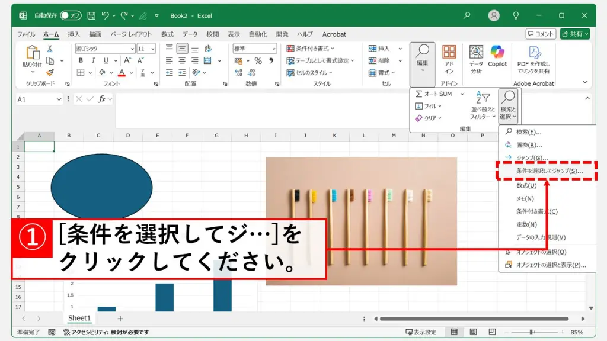607x341 pixels.
Task: Open the number format dropdown showing 標準
Action: click(x=273, y=49)
